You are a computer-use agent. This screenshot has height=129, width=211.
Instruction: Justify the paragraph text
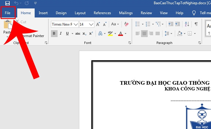(x=158, y=33)
